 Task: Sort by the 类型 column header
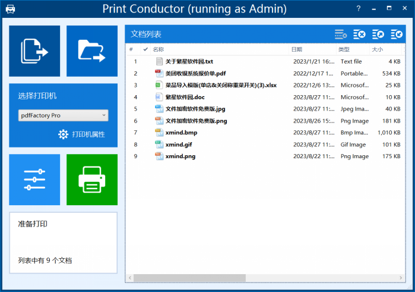[x=353, y=49]
